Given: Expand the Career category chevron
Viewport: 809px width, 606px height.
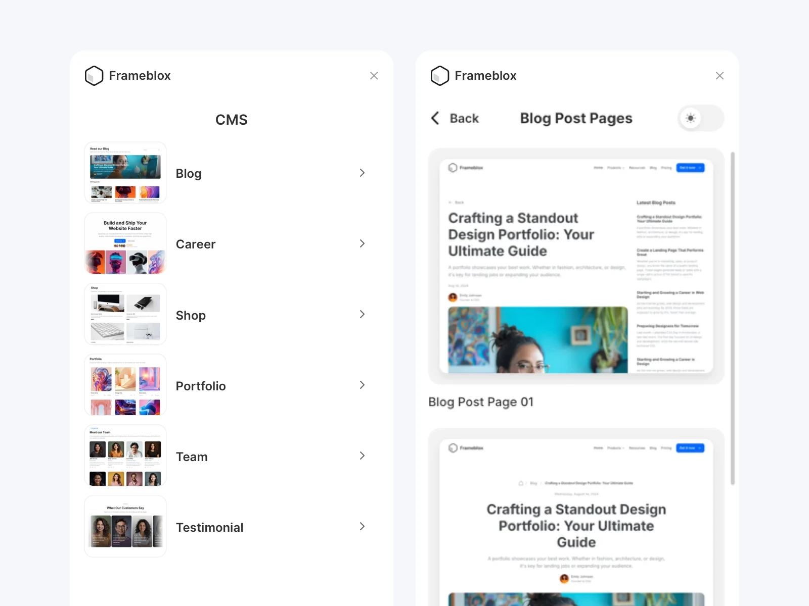Looking at the screenshot, I should click(362, 243).
